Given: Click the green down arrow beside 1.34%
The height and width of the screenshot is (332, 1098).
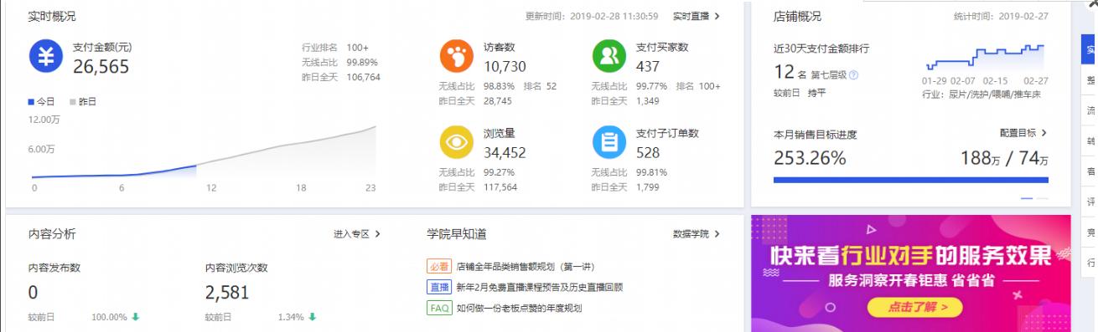Looking at the screenshot, I should point(312,317).
